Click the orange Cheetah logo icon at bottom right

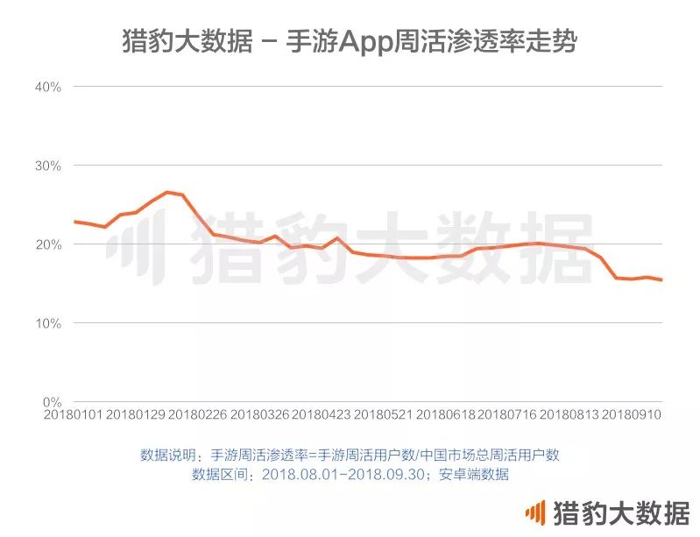click(x=534, y=512)
